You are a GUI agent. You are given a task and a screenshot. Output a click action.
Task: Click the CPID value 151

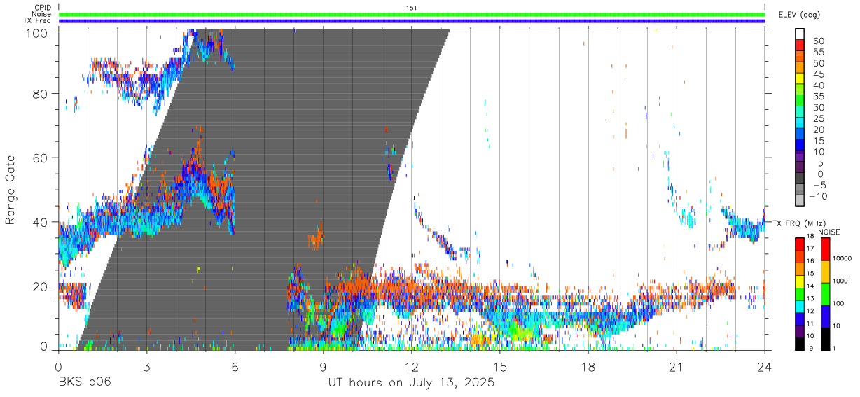pyautogui.click(x=411, y=8)
